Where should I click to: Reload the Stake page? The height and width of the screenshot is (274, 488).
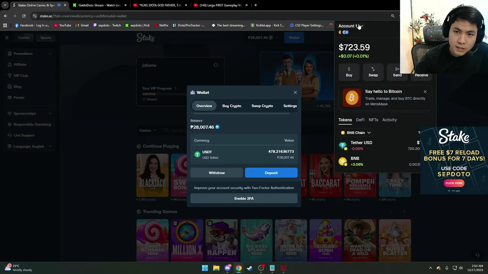(x=24, y=16)
